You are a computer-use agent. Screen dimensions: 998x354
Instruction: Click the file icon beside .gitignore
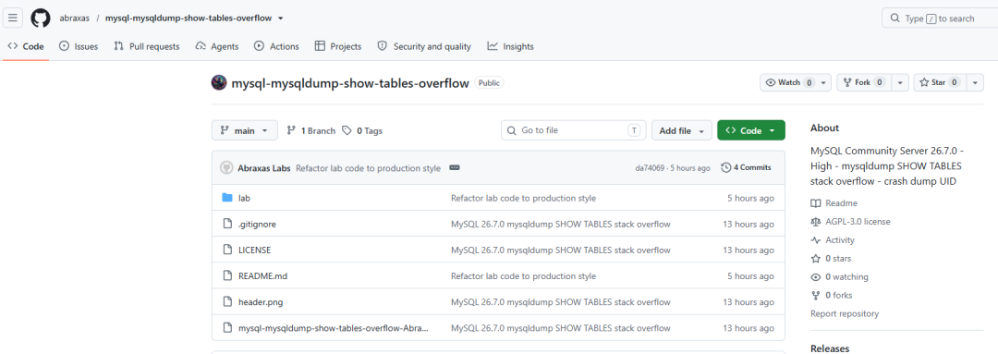227,224
